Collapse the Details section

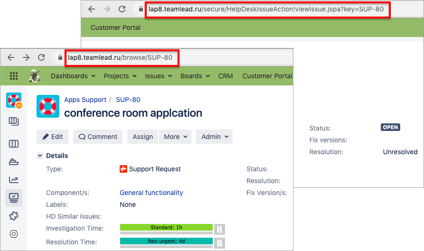click(x=40, y=156)
